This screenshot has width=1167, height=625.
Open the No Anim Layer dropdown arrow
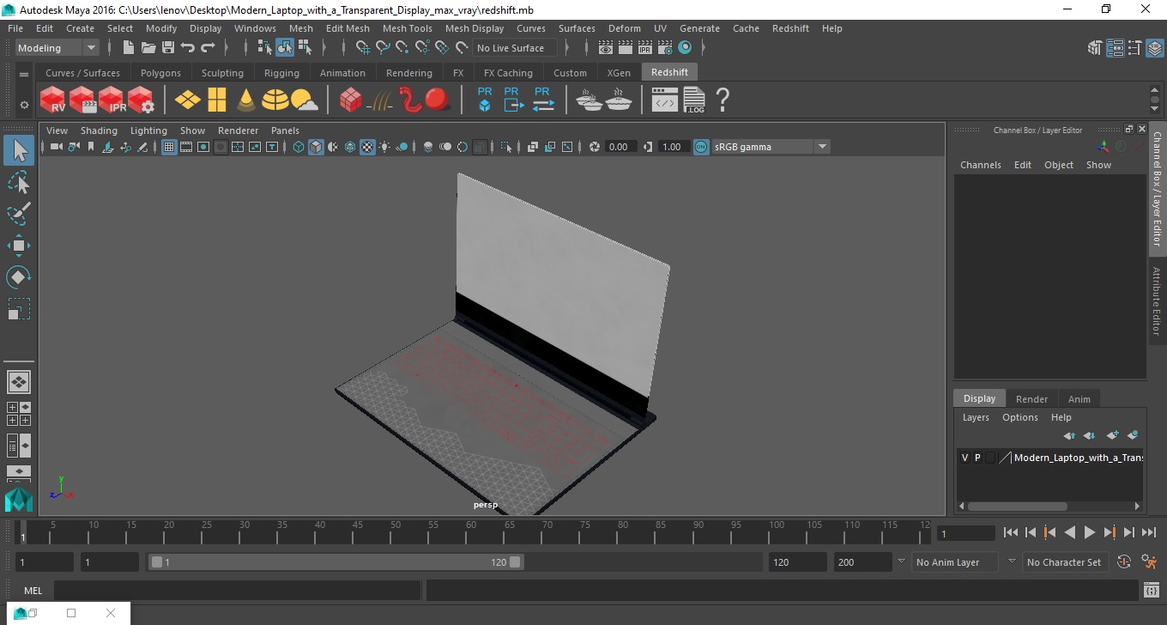pos(901,561)
